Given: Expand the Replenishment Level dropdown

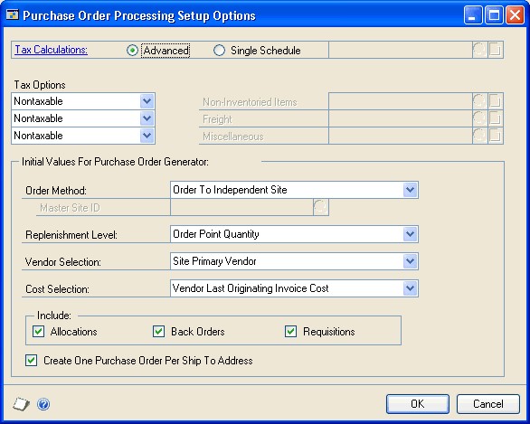Looking at the screenshot, I should pyautogui.click(x=410, y=234).
